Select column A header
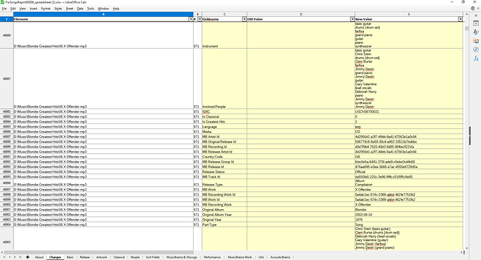 [103, 14]
